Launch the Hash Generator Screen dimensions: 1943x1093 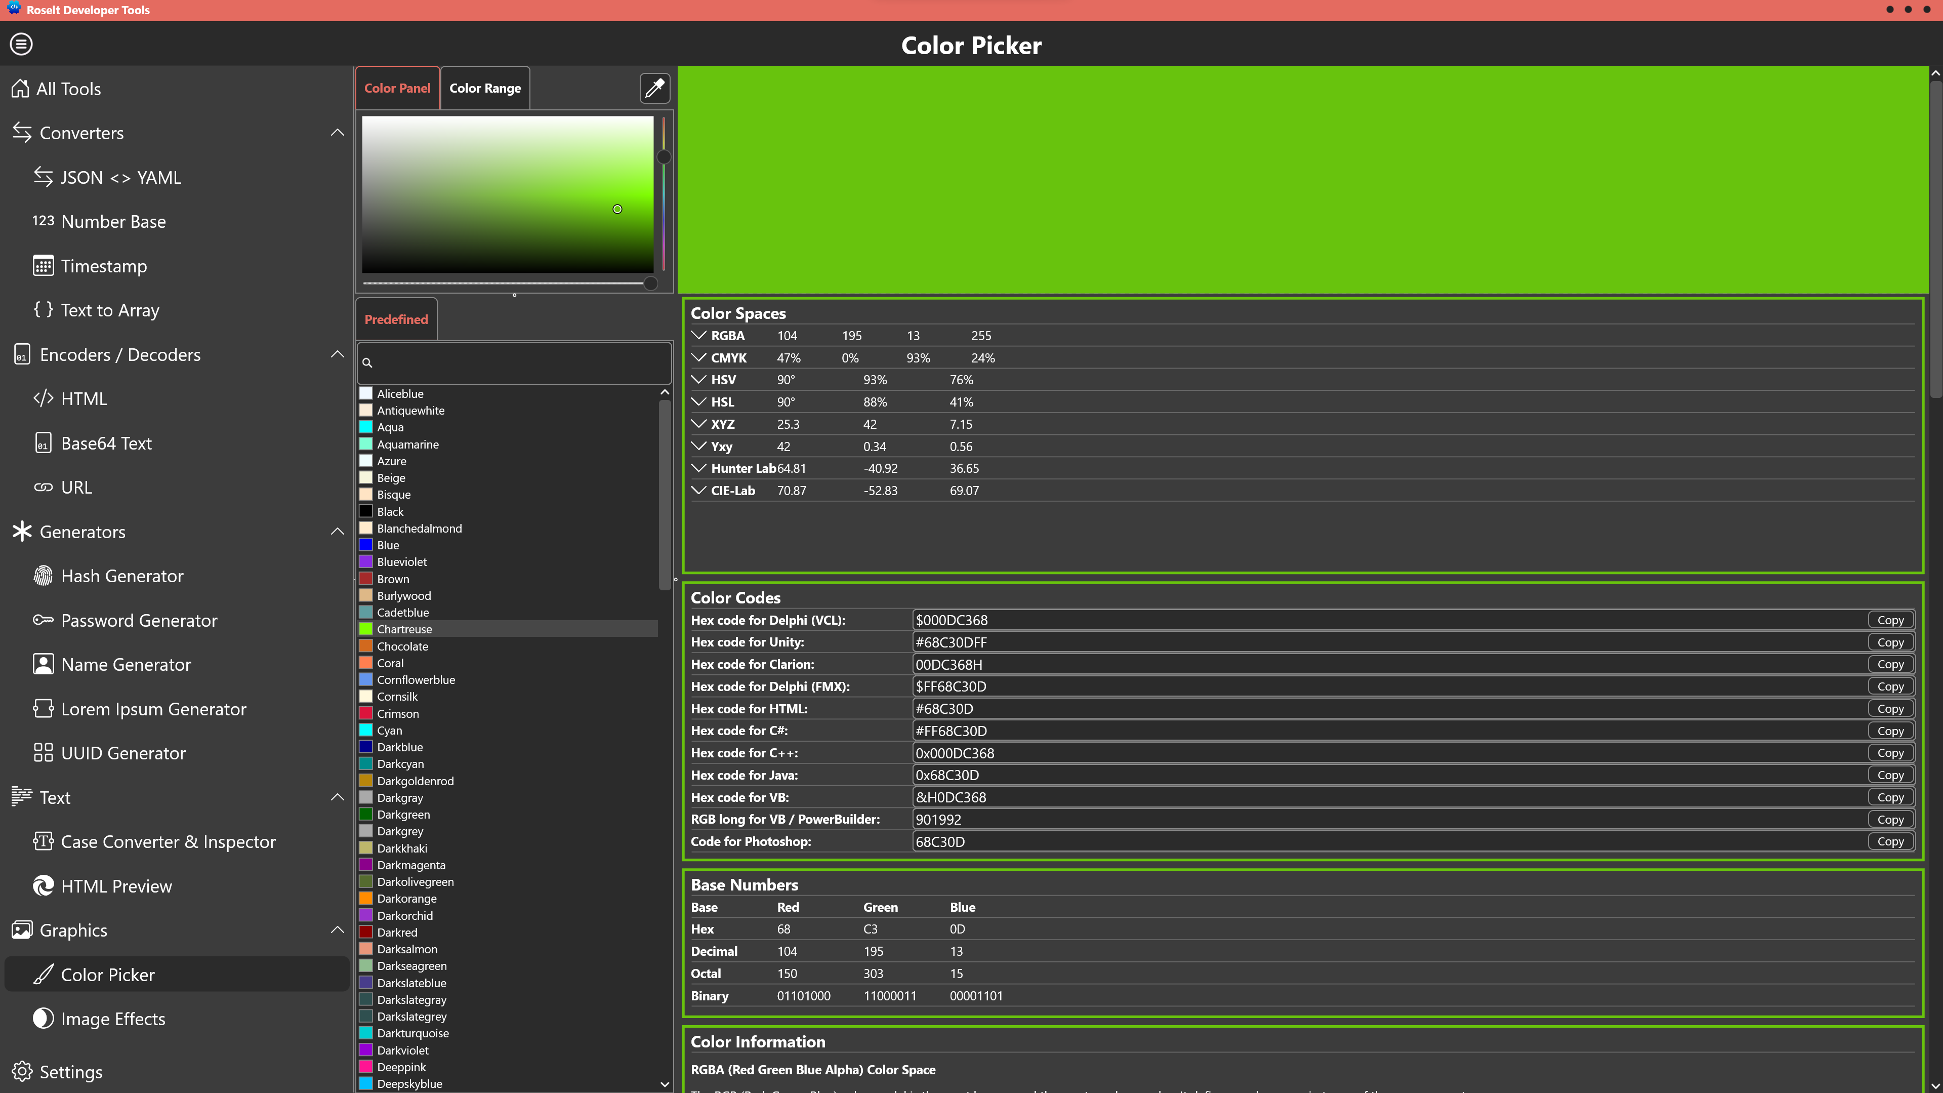[123, 576]
